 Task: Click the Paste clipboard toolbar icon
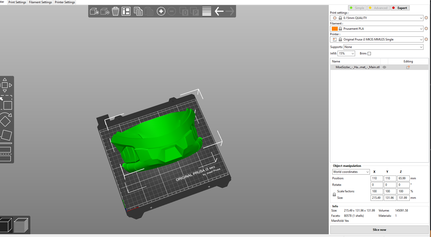coord(149,11)
